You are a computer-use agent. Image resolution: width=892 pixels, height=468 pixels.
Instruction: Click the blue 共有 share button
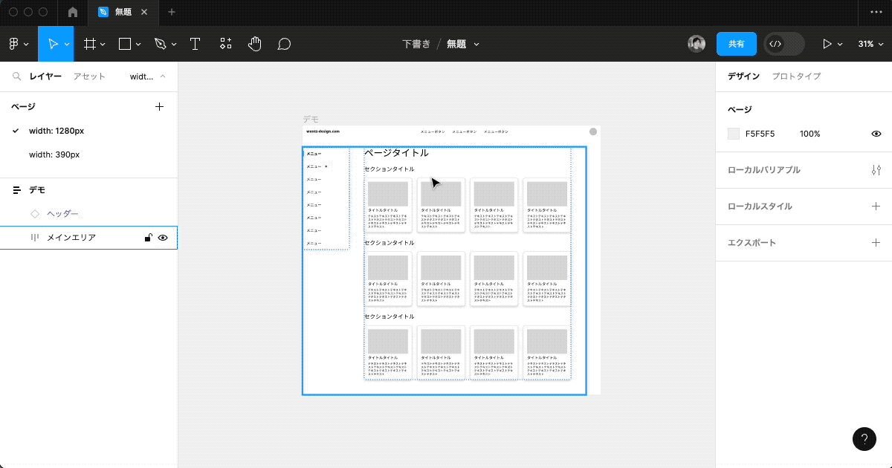736,44
